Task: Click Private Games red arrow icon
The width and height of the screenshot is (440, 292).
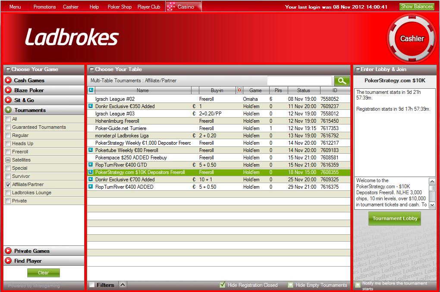Action: click(x=9, y=251)
